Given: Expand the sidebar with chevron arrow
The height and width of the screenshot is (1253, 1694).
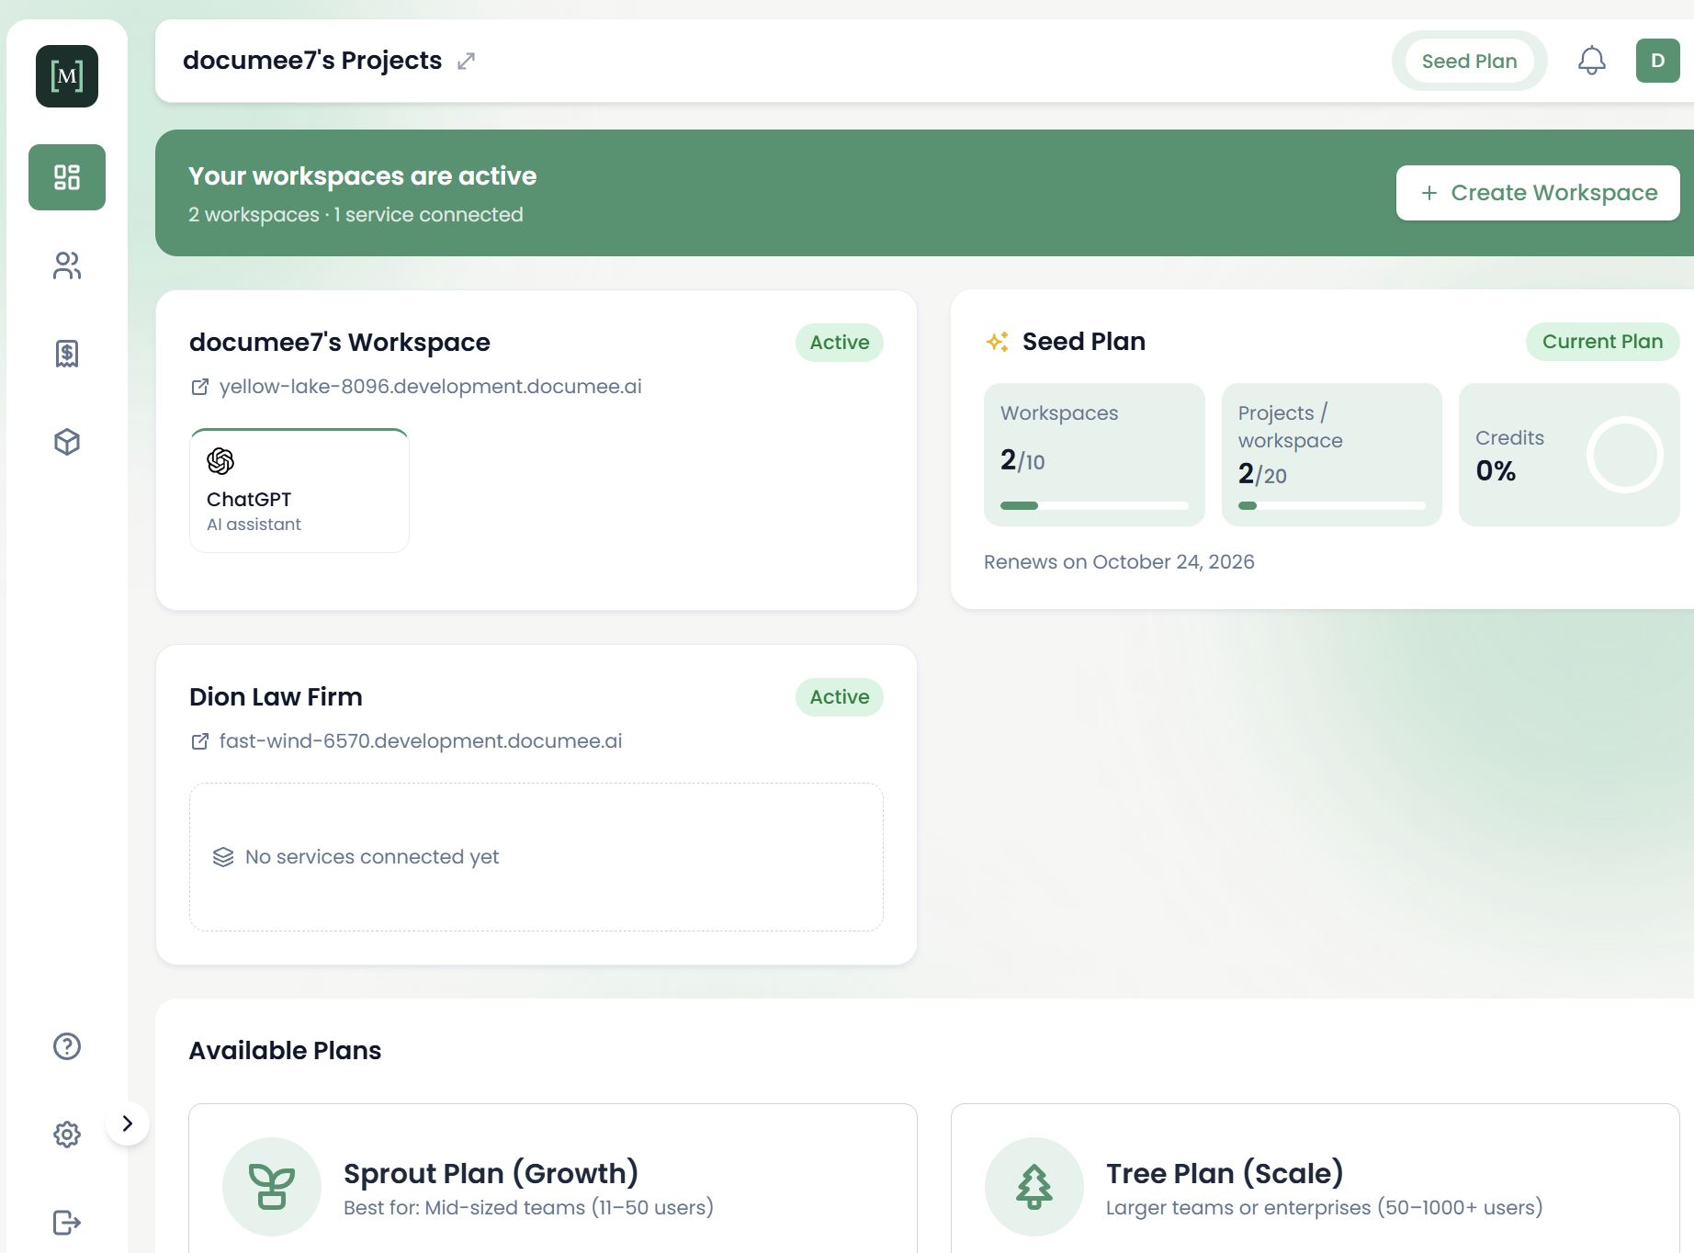Looking at the screenshot, I should coord(128,1123).
